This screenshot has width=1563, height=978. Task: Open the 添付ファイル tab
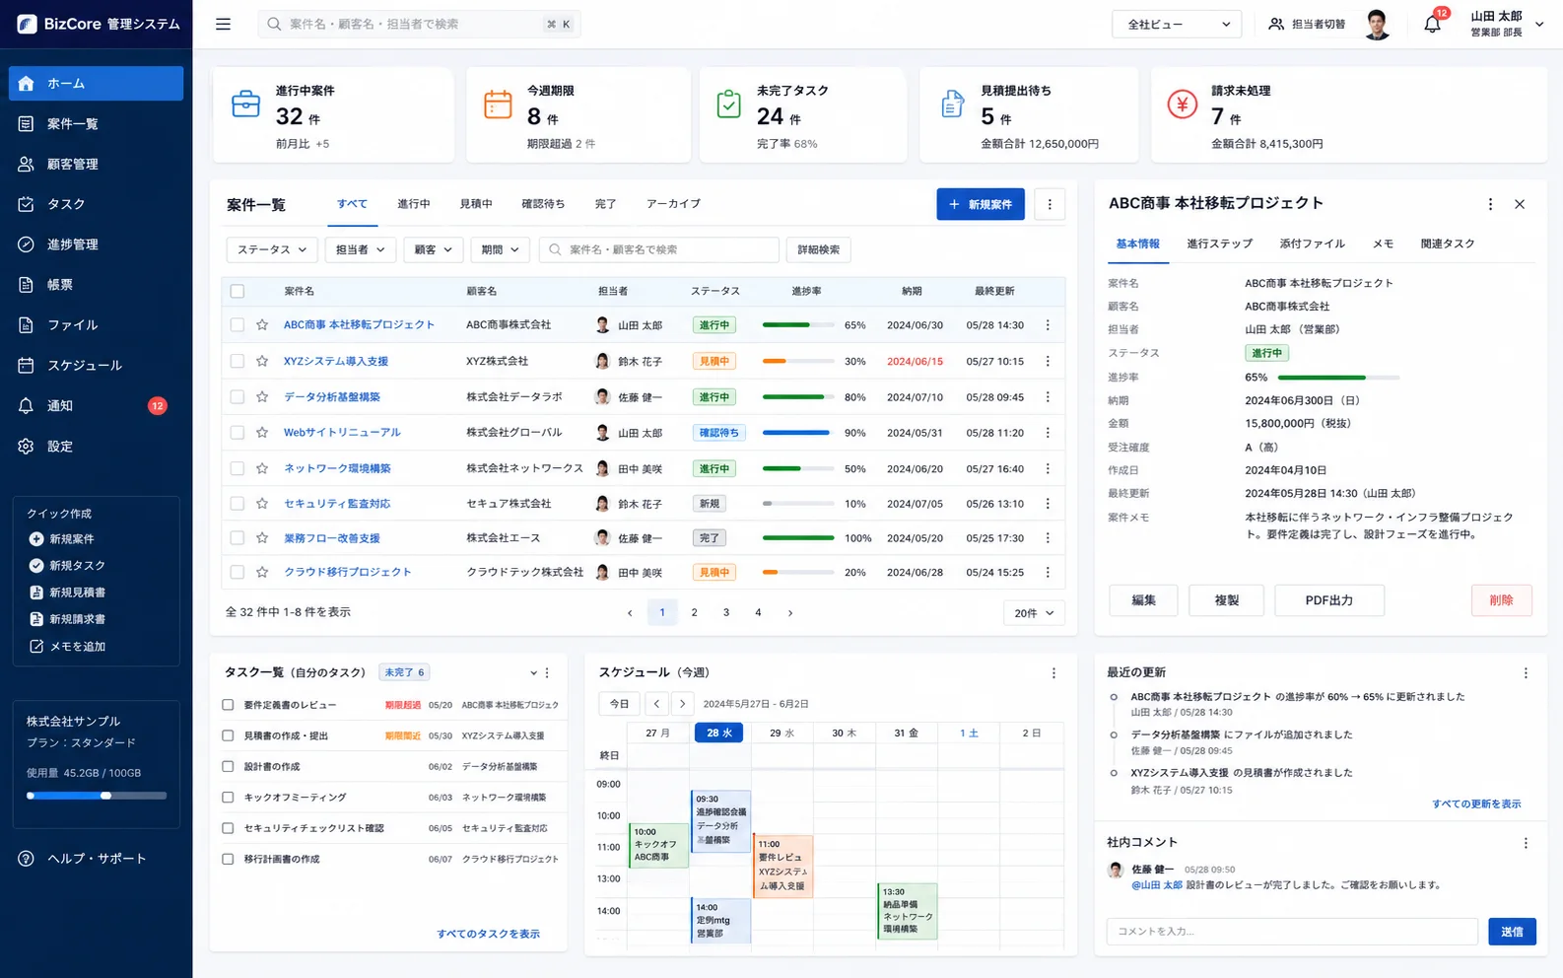[1312, 244]
